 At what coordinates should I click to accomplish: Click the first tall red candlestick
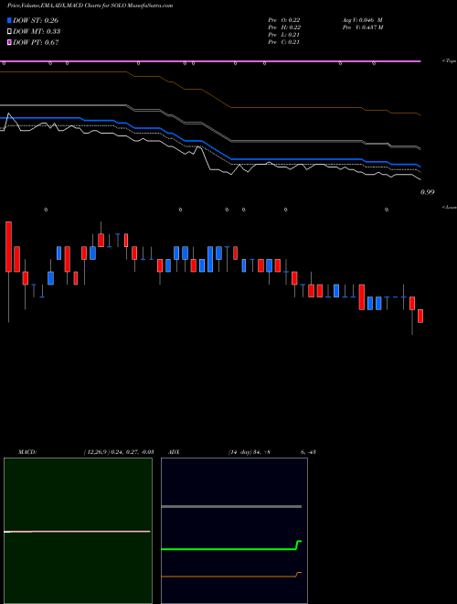pyautogui.click(x=8, y=246)
